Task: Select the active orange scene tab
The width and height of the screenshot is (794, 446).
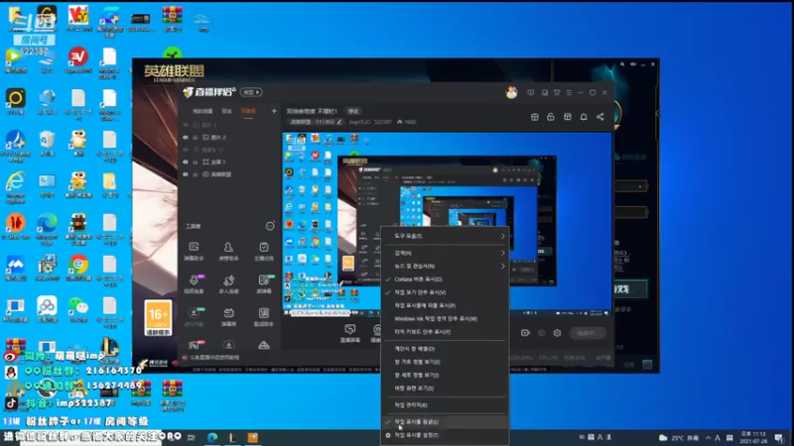Action: [x=248, y=111]
